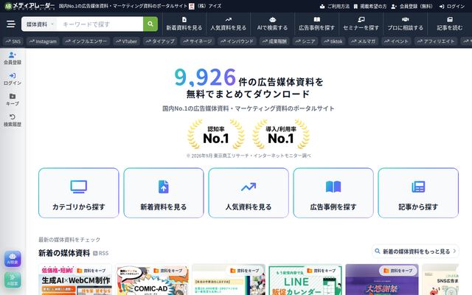
Task: Click the green search magnifier button
Action: click(150, 24)
